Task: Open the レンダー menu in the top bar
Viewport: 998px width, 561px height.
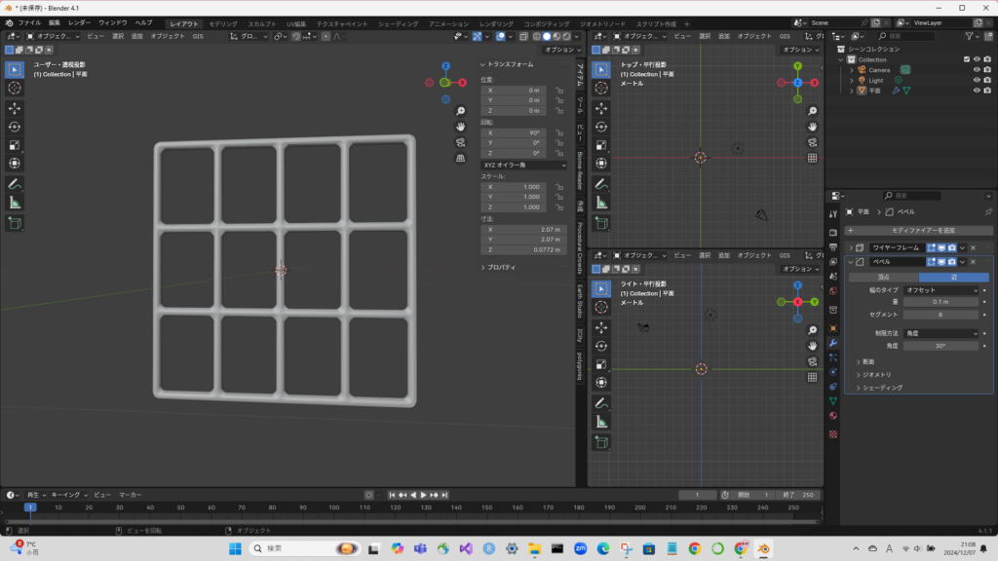Action: (x=79, y=21)
